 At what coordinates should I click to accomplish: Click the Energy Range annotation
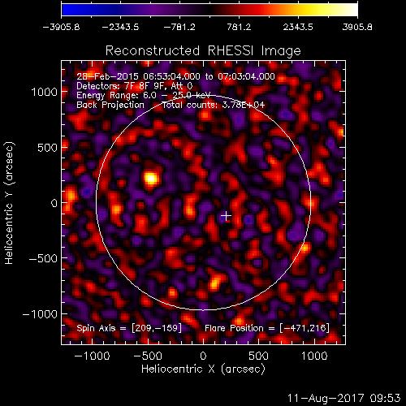pos(144,95)
